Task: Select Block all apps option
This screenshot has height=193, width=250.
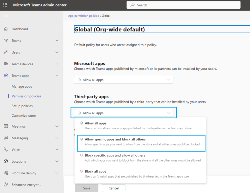Action: (141, 174)
